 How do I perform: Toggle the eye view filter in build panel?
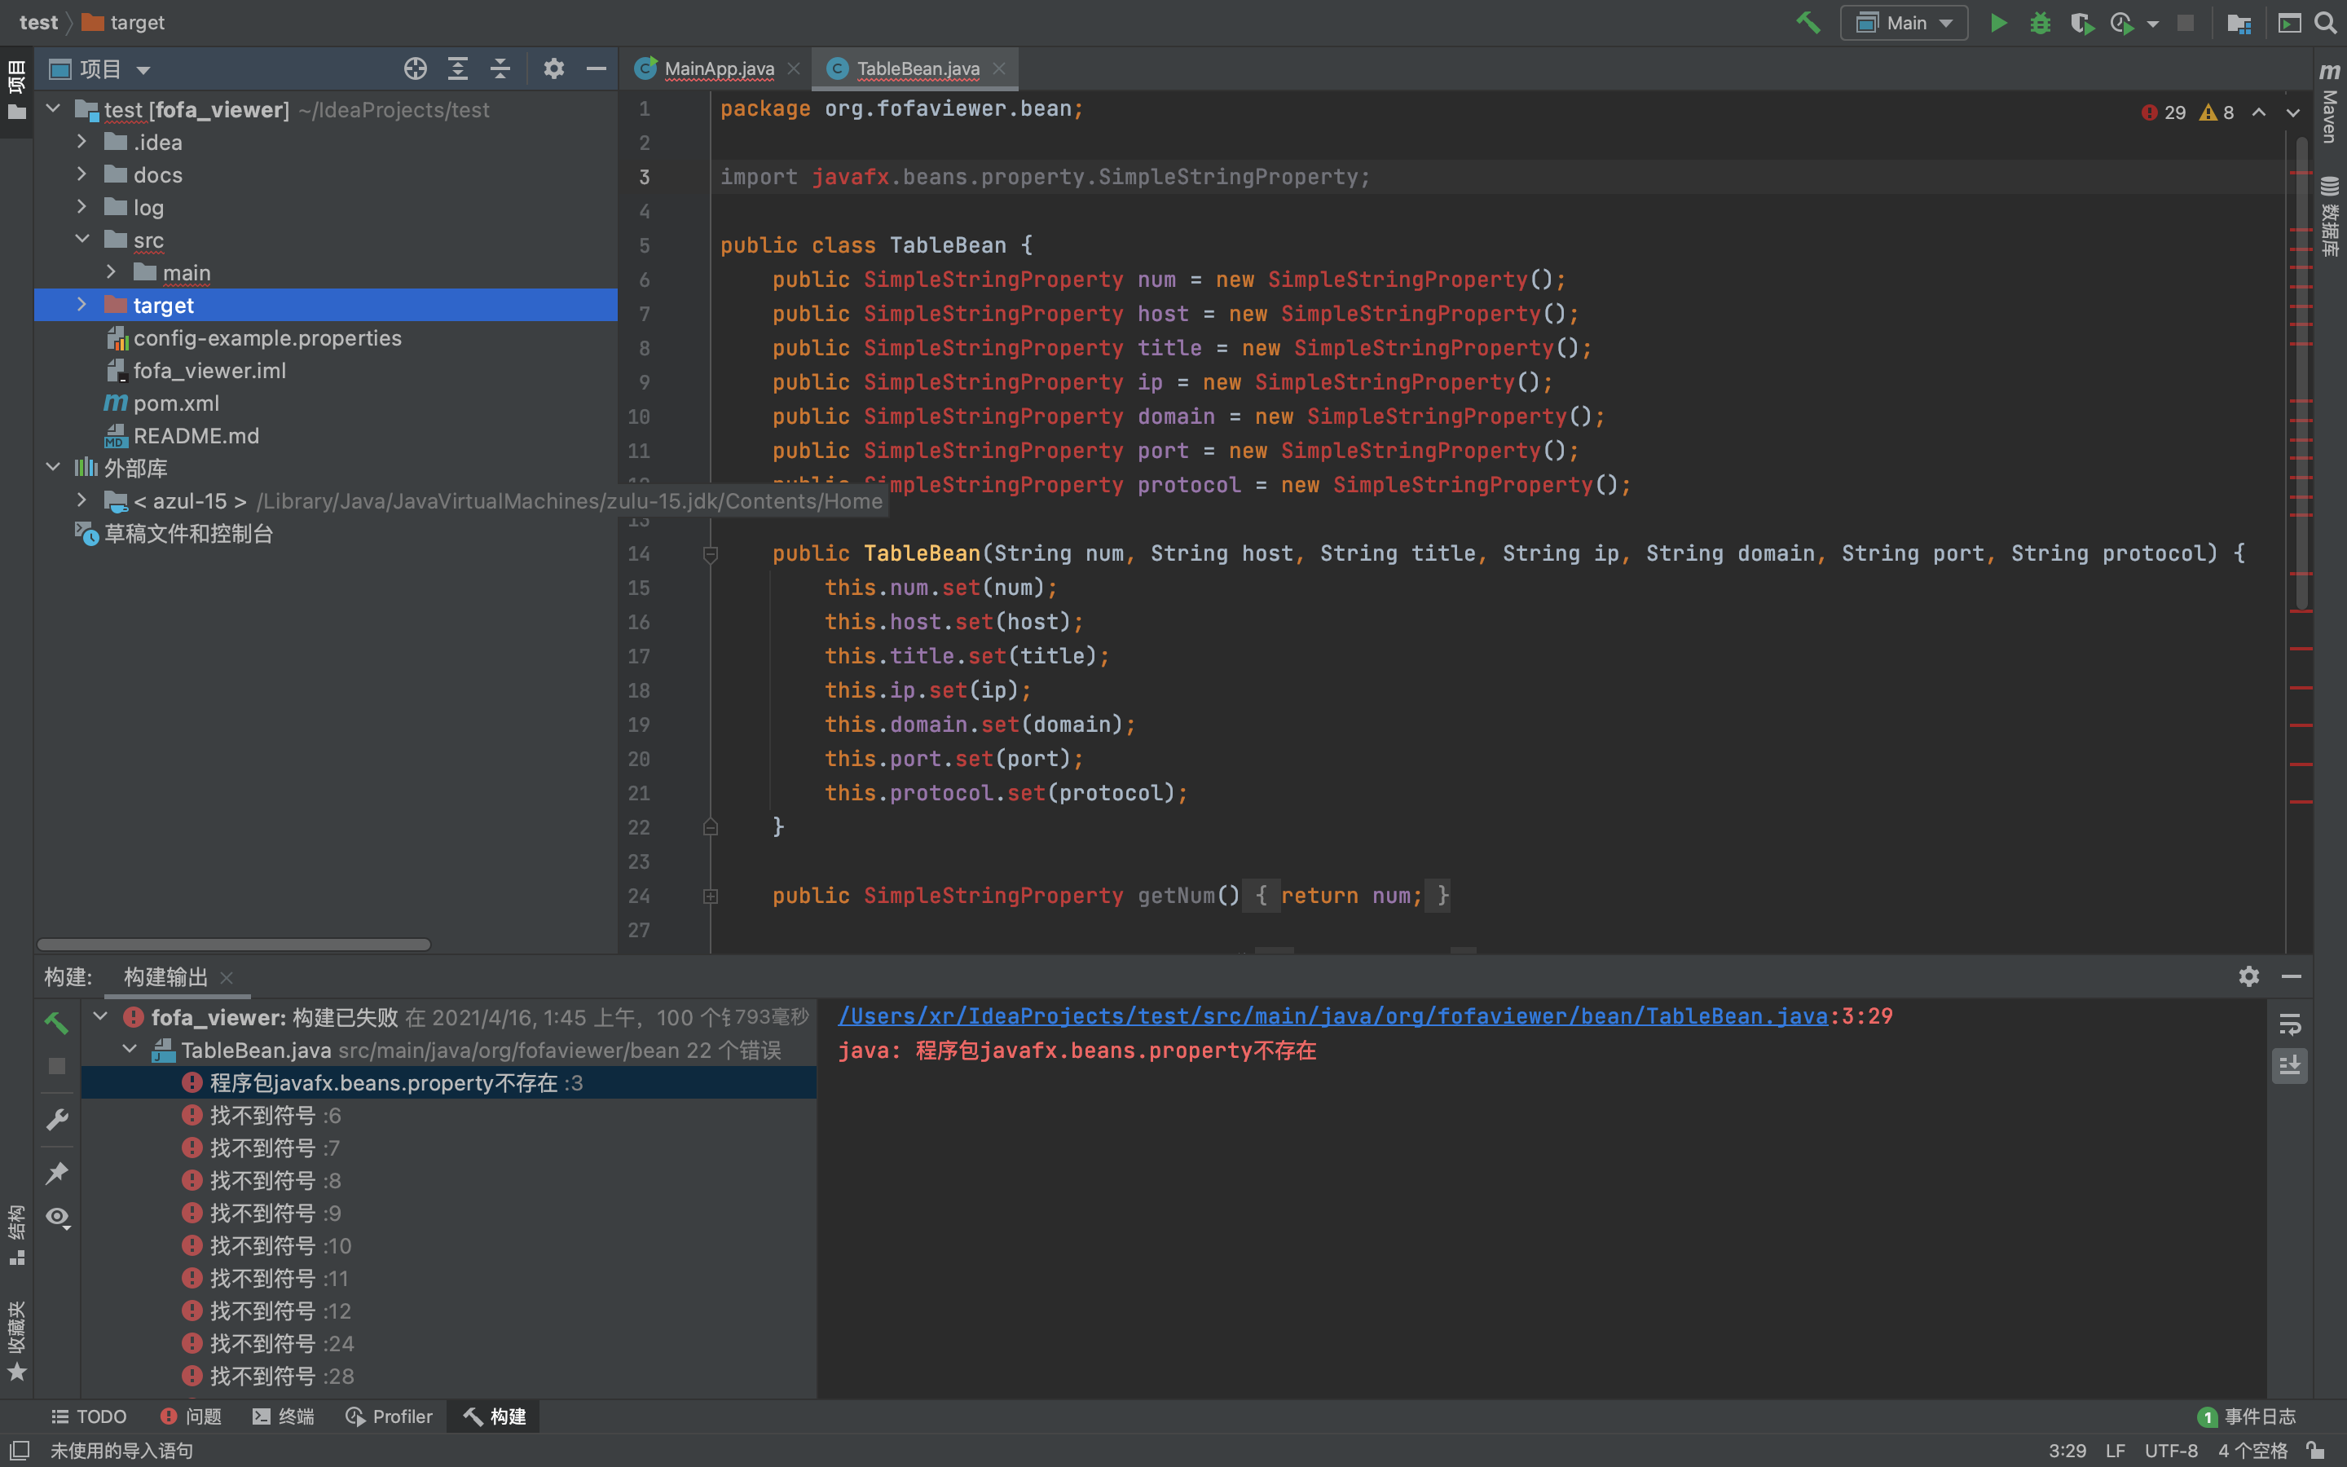57,1217
